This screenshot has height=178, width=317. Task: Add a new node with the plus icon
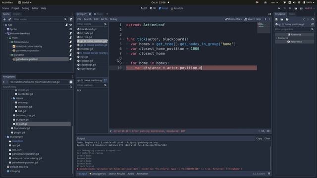4,19
